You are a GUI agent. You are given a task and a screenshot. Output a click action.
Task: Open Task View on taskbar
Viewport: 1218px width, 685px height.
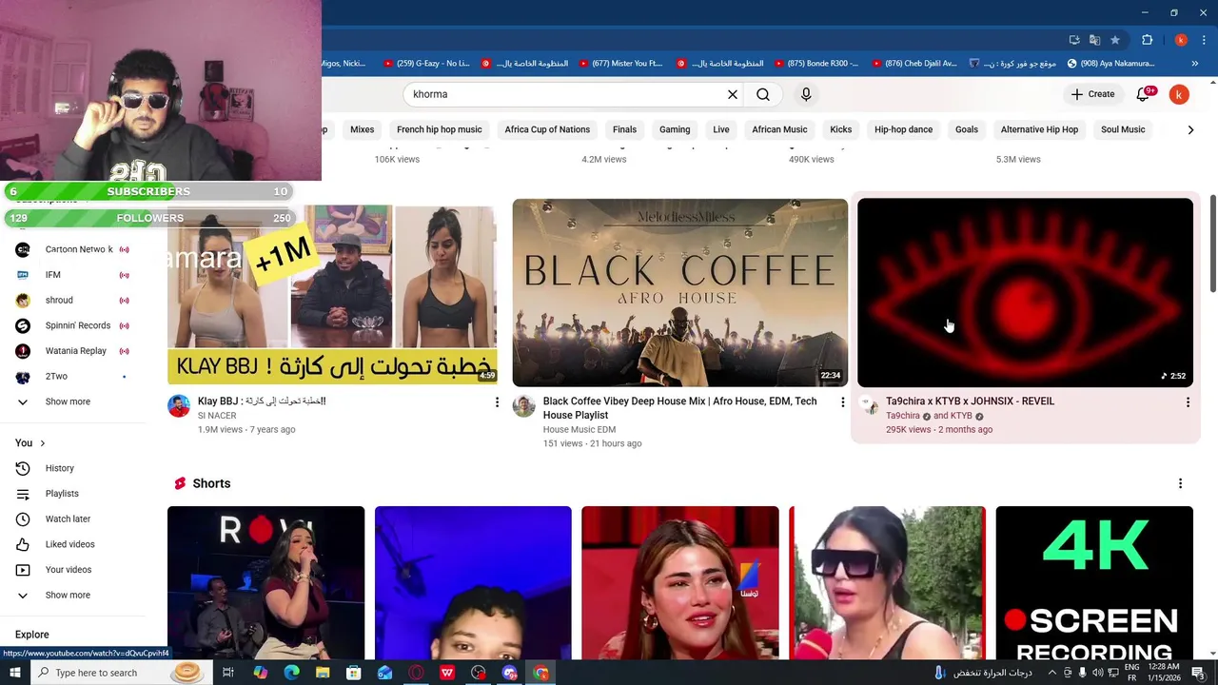coord(228,673)
